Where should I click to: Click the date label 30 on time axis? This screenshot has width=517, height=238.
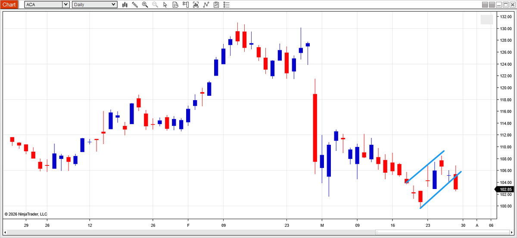[x=463, y=225]
